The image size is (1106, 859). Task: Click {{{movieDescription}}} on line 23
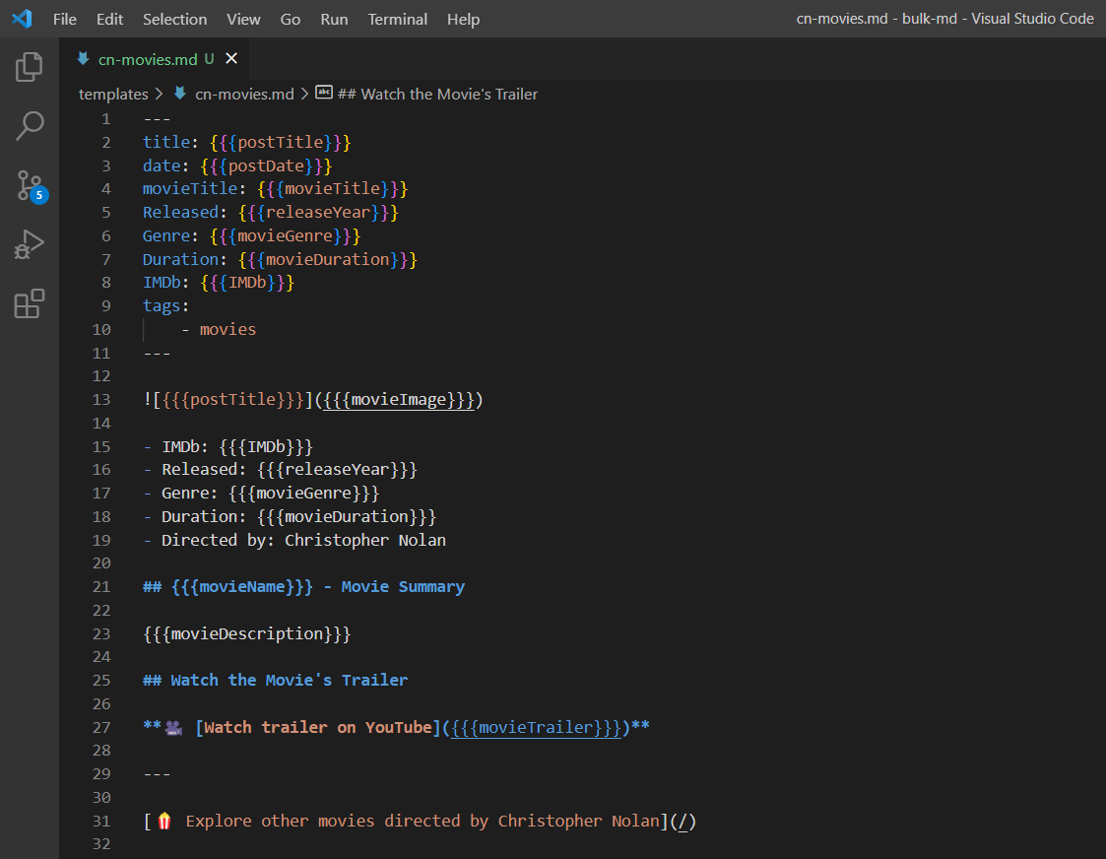247,634
